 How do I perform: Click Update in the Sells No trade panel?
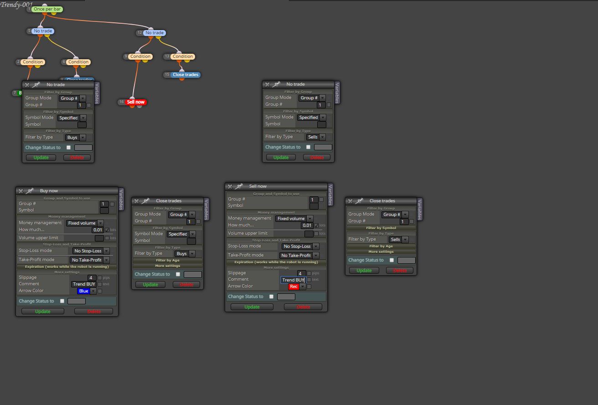tap(281, 158)
